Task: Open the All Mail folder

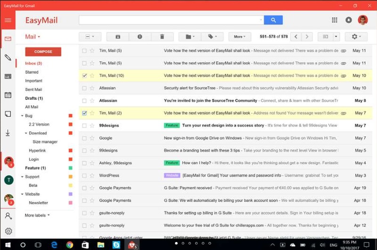Action: pos(32,107)
